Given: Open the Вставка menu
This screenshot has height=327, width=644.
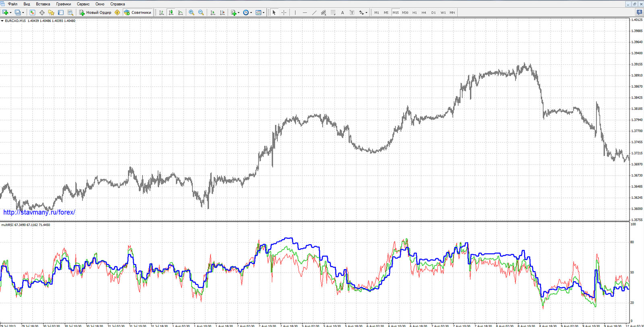Looking at the screenshot, I should (43, 4).
